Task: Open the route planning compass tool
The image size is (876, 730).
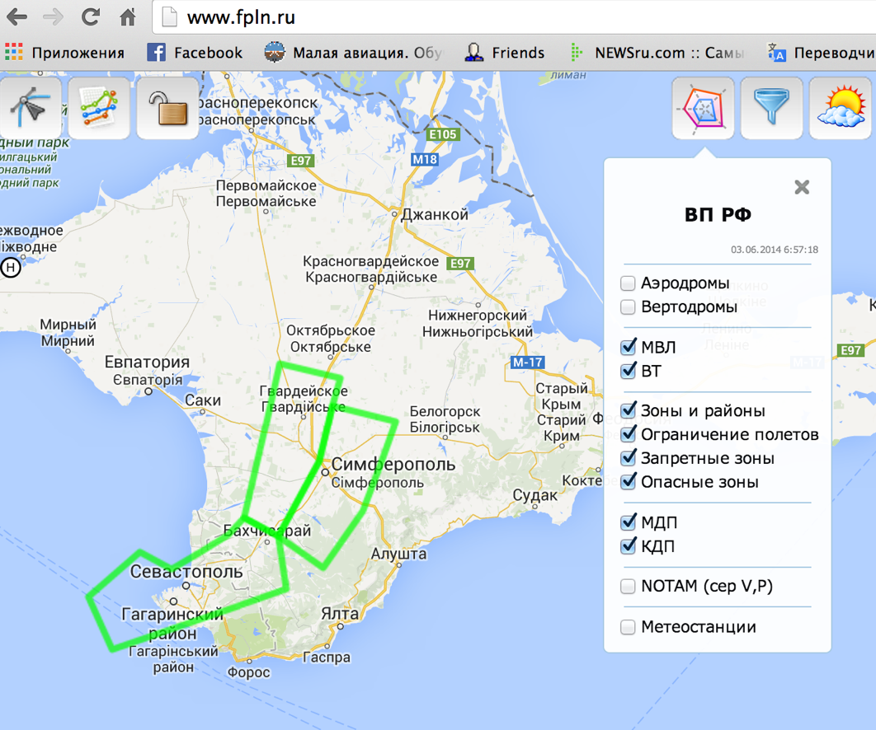Action: coord(31,108)
